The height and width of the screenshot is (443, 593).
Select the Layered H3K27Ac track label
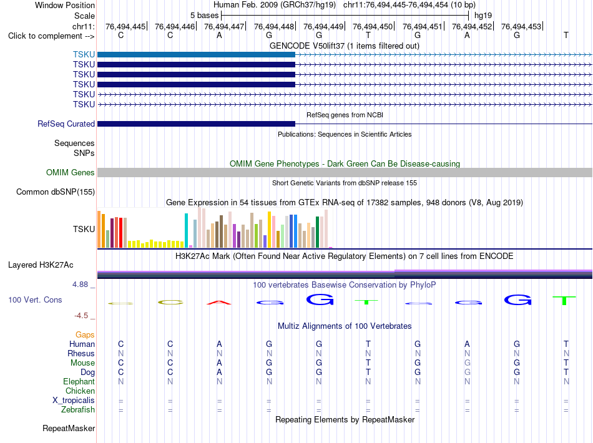click(41, 265)
